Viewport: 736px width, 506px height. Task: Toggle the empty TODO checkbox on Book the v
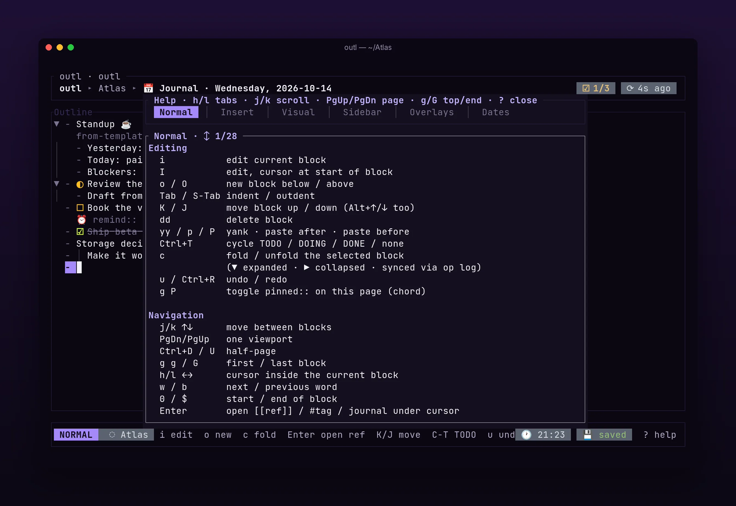(80, 208)
